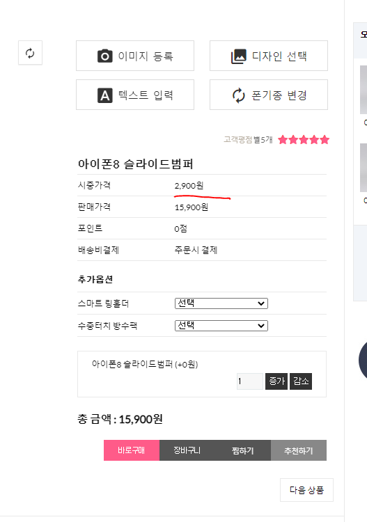Click the rotate arrows icon for 폰기종 변경
Viewport: 367px width, 522px height.
(239, 95)
